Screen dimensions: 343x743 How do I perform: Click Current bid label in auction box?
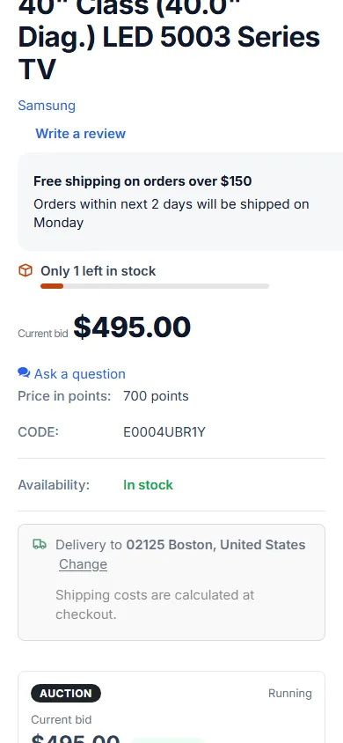click(61, 720)
